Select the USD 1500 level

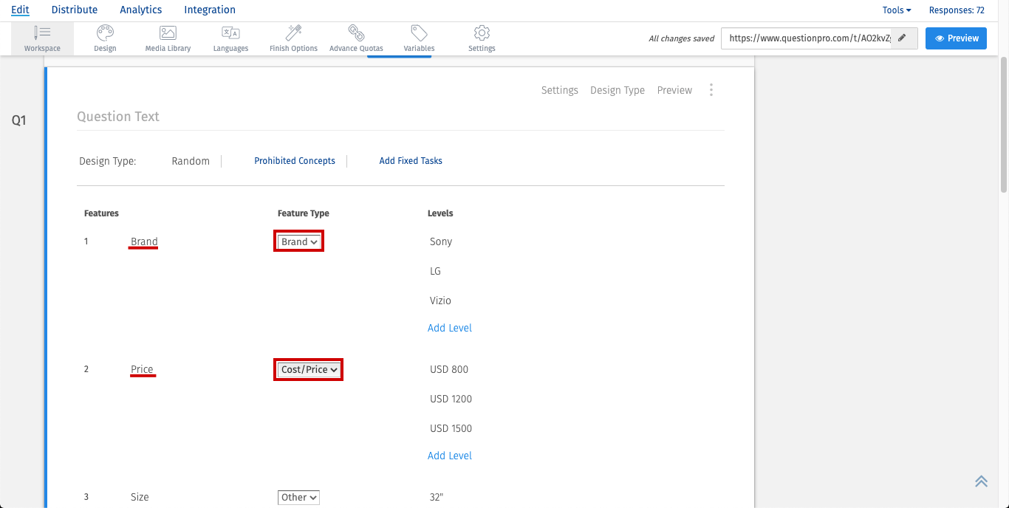(451, 428)
